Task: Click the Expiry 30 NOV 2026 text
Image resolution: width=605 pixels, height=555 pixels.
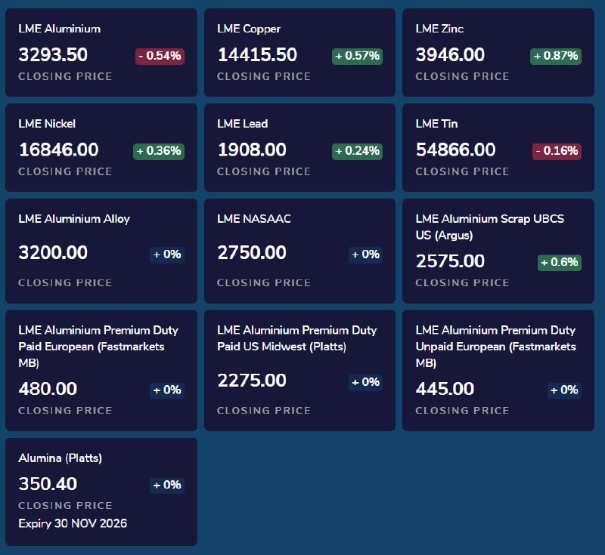Action: tap(73, 523)
